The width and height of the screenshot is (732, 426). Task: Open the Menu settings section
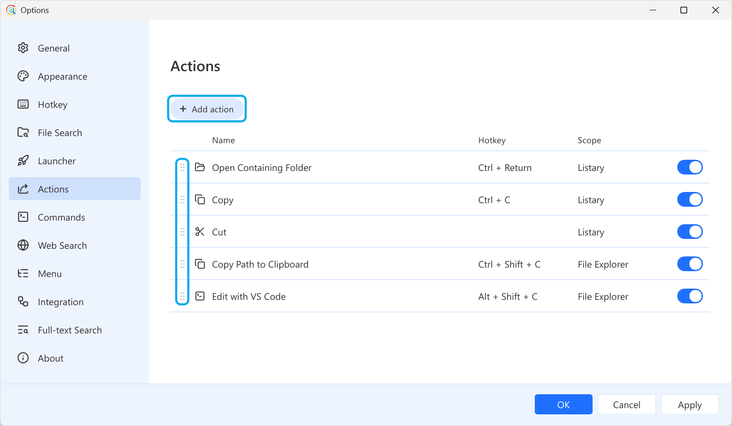75,273
